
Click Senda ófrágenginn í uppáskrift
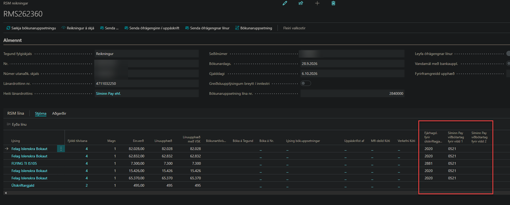click(152, 28)
